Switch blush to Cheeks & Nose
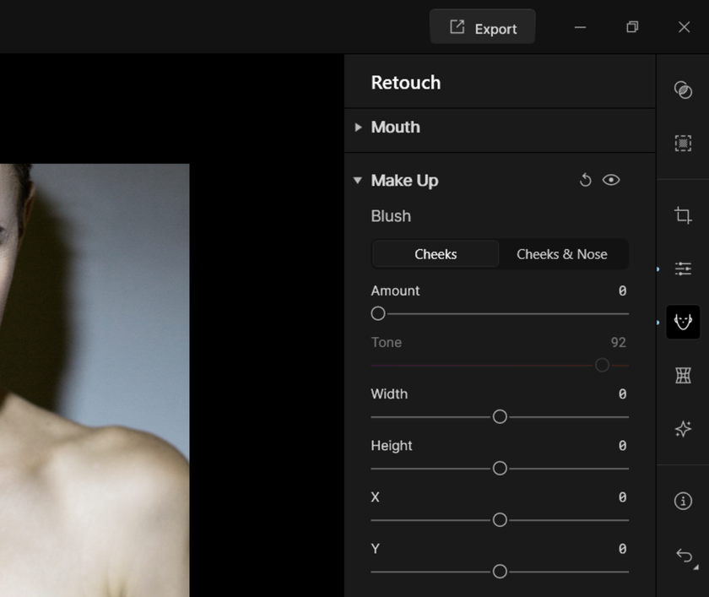Image resolution: width=709 pixels, height=597 pixels. [x=561, y=254]
